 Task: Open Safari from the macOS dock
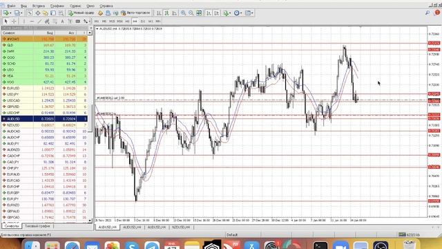(73, 246)
